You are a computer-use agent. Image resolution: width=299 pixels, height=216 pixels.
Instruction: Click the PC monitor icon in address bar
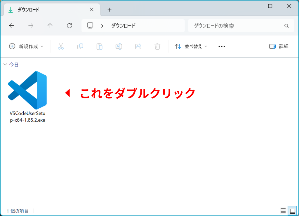[90, 26]
